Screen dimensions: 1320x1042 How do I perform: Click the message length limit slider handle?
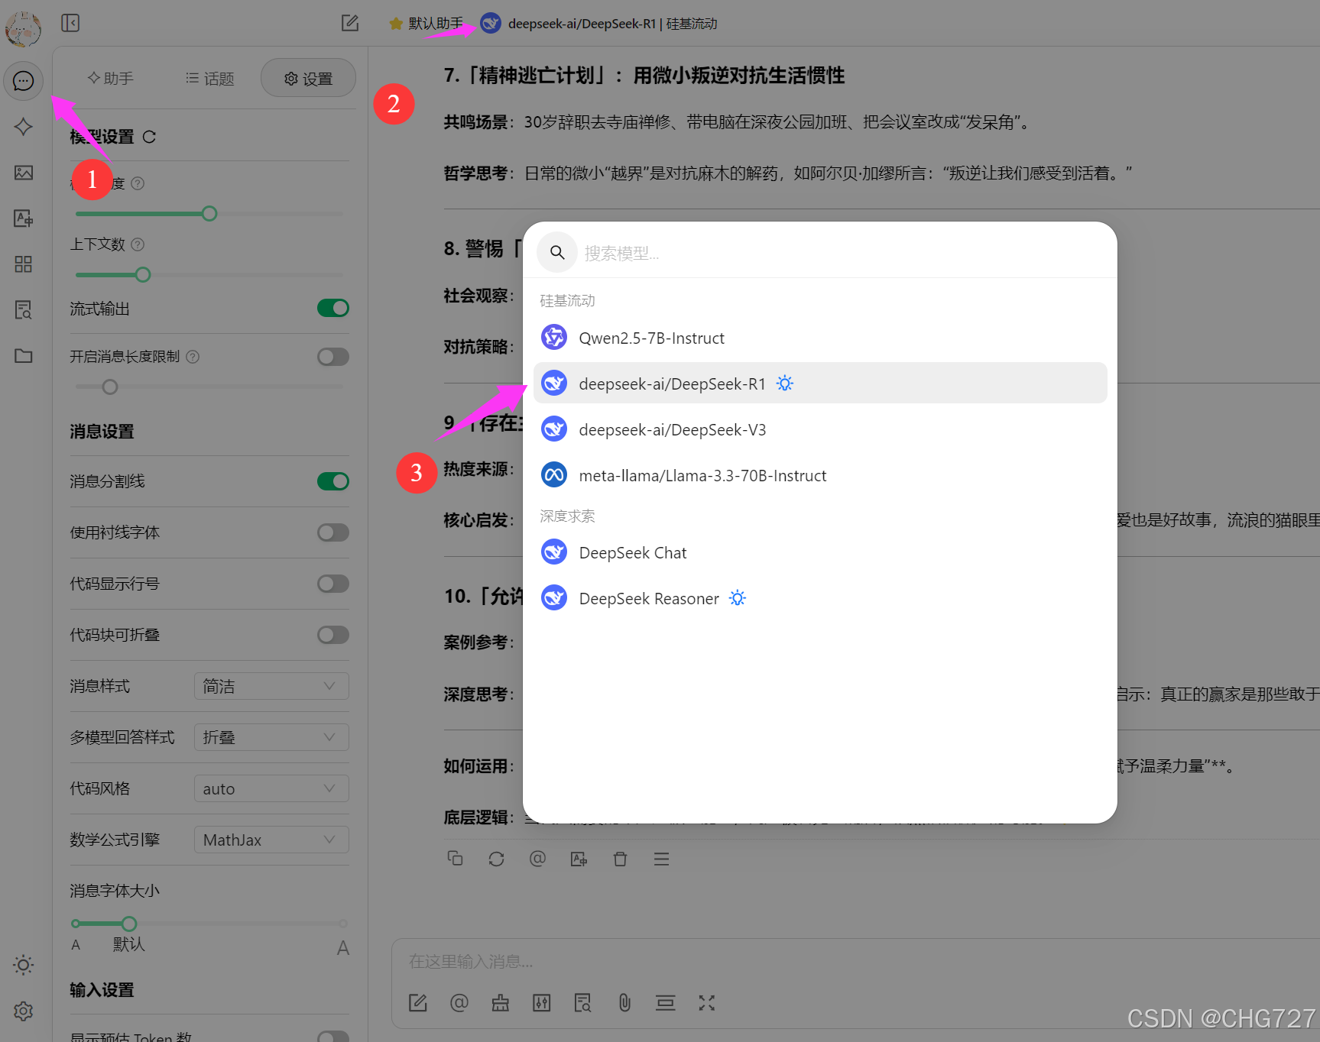coord(110,387)
